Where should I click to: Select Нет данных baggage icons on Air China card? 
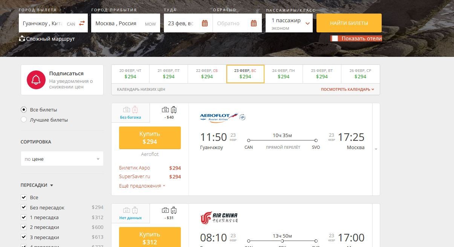click(131, 210)
